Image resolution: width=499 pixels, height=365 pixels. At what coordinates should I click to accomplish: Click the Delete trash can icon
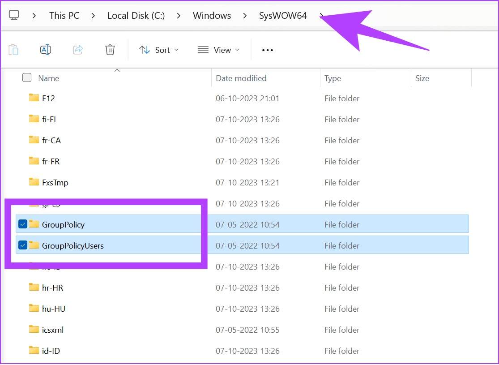coord(110,50)
